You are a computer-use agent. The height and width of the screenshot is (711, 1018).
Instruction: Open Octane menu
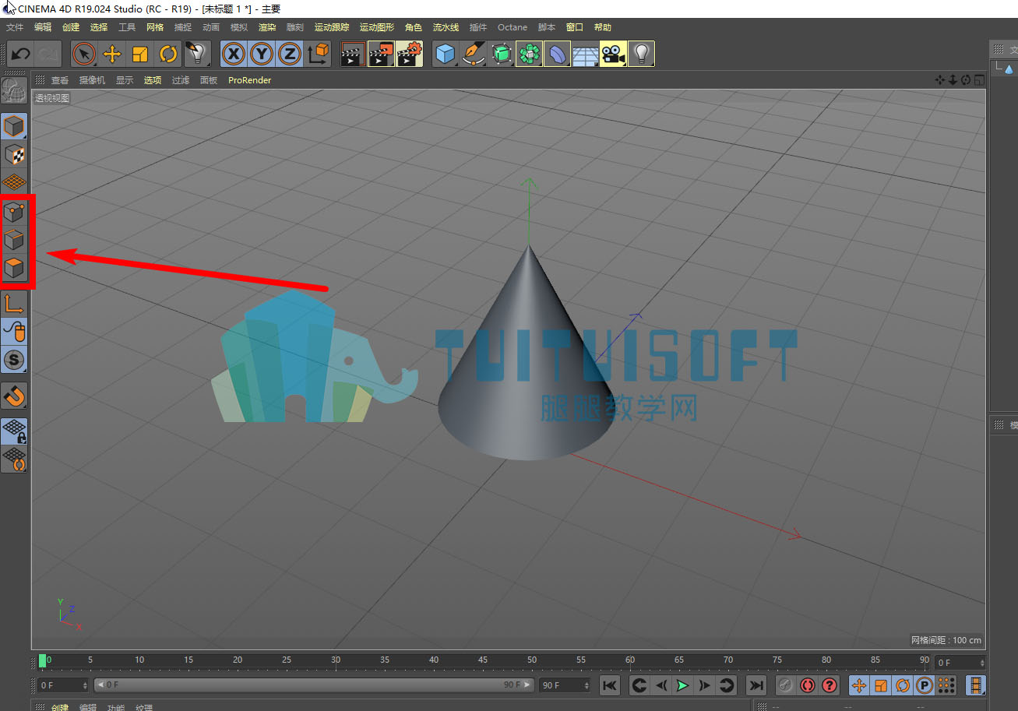coord(513,27)
